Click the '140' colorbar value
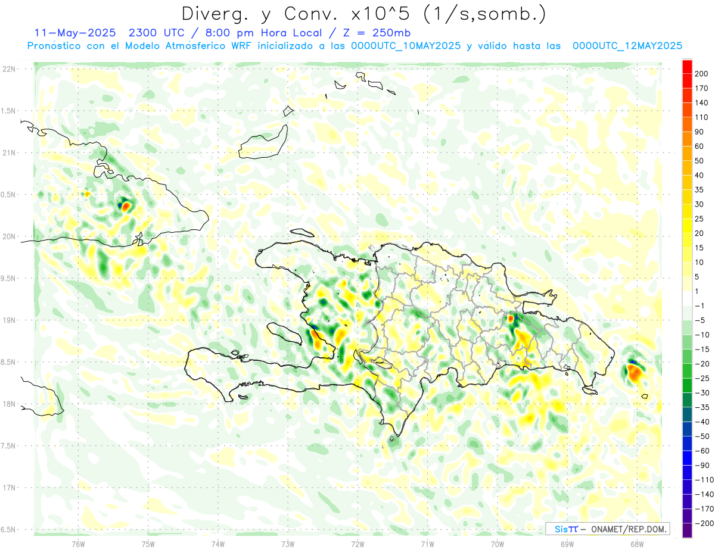Image resolution: width=715 pixels, height=552 pixels. (702, 103)
